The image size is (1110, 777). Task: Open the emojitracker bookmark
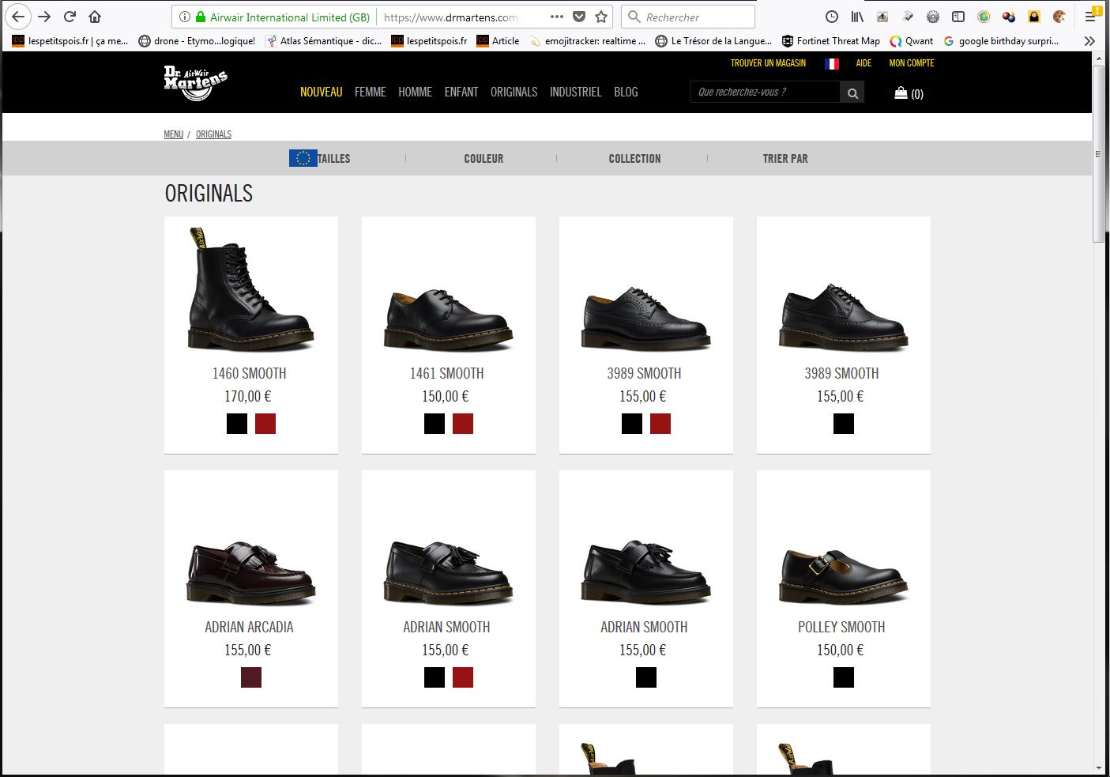tap(588, 41)
